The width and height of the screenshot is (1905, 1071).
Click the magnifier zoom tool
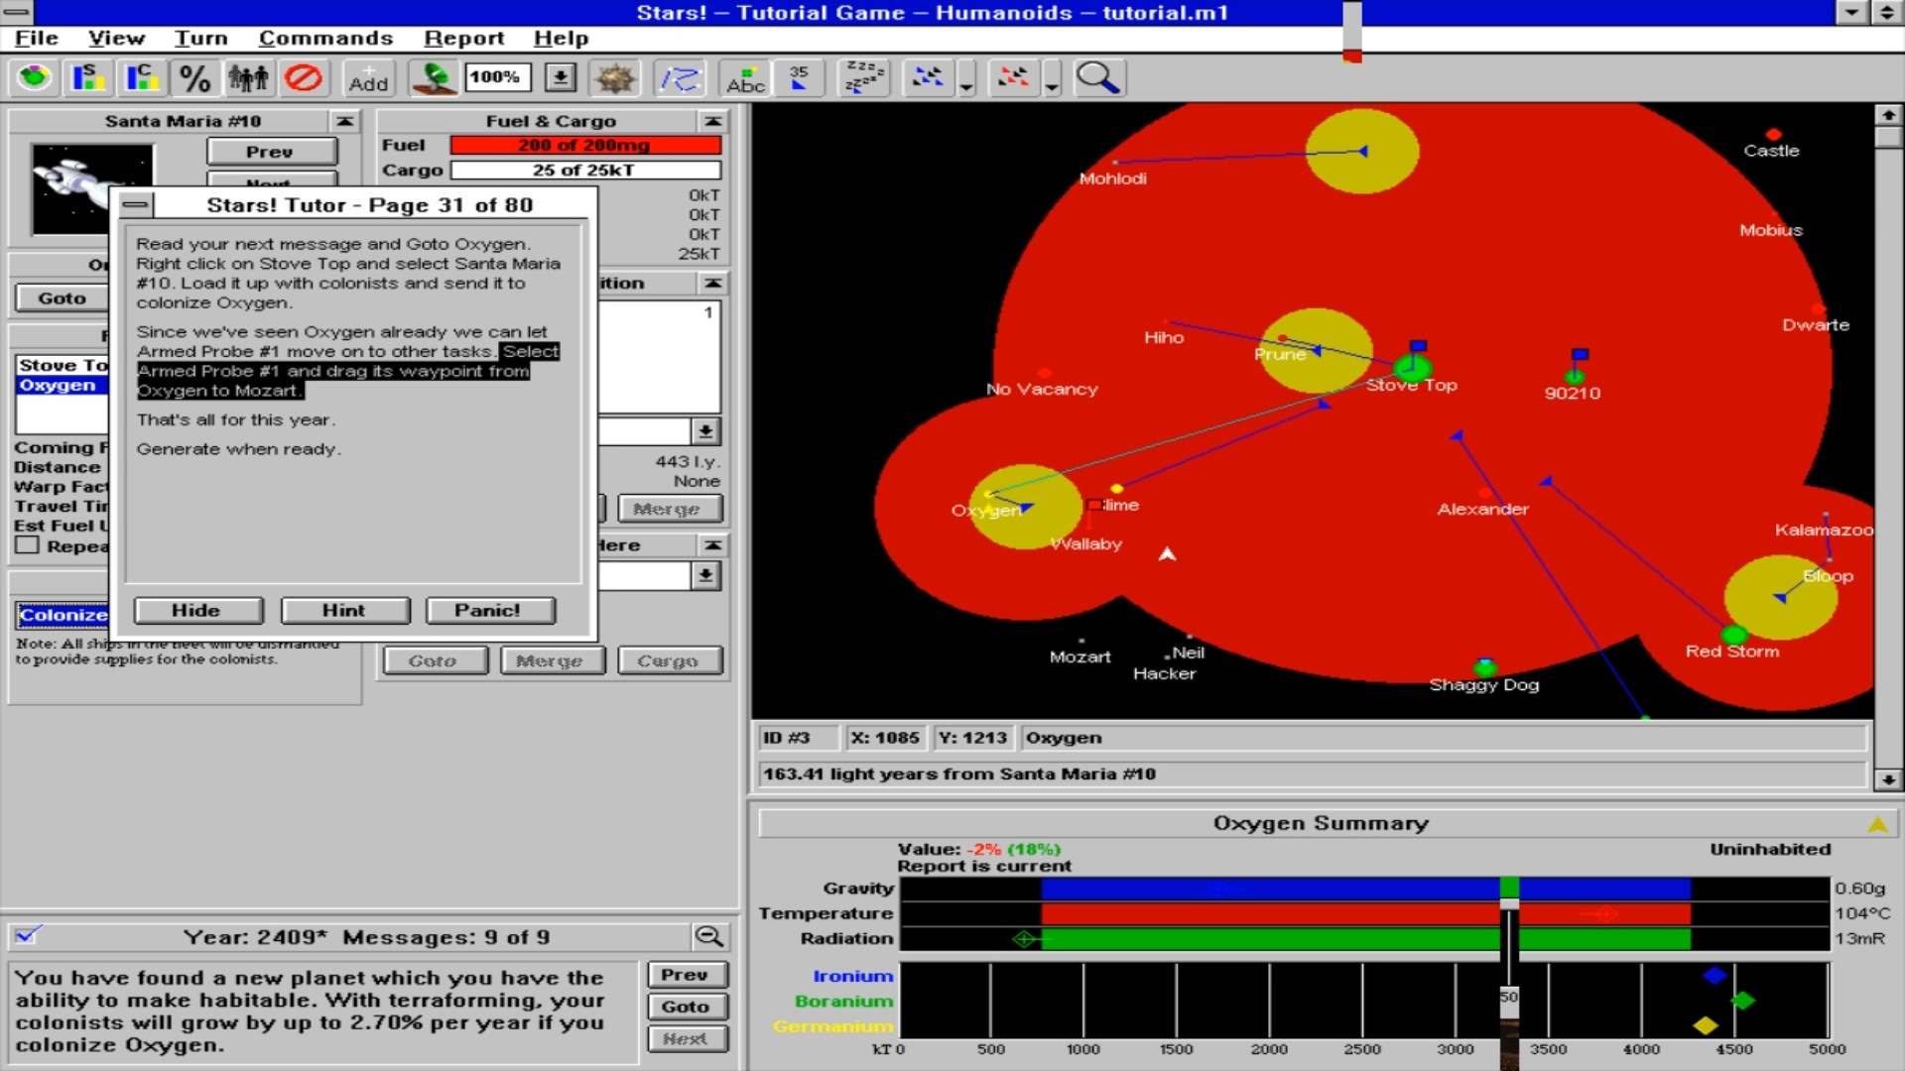pos(1098,77)
